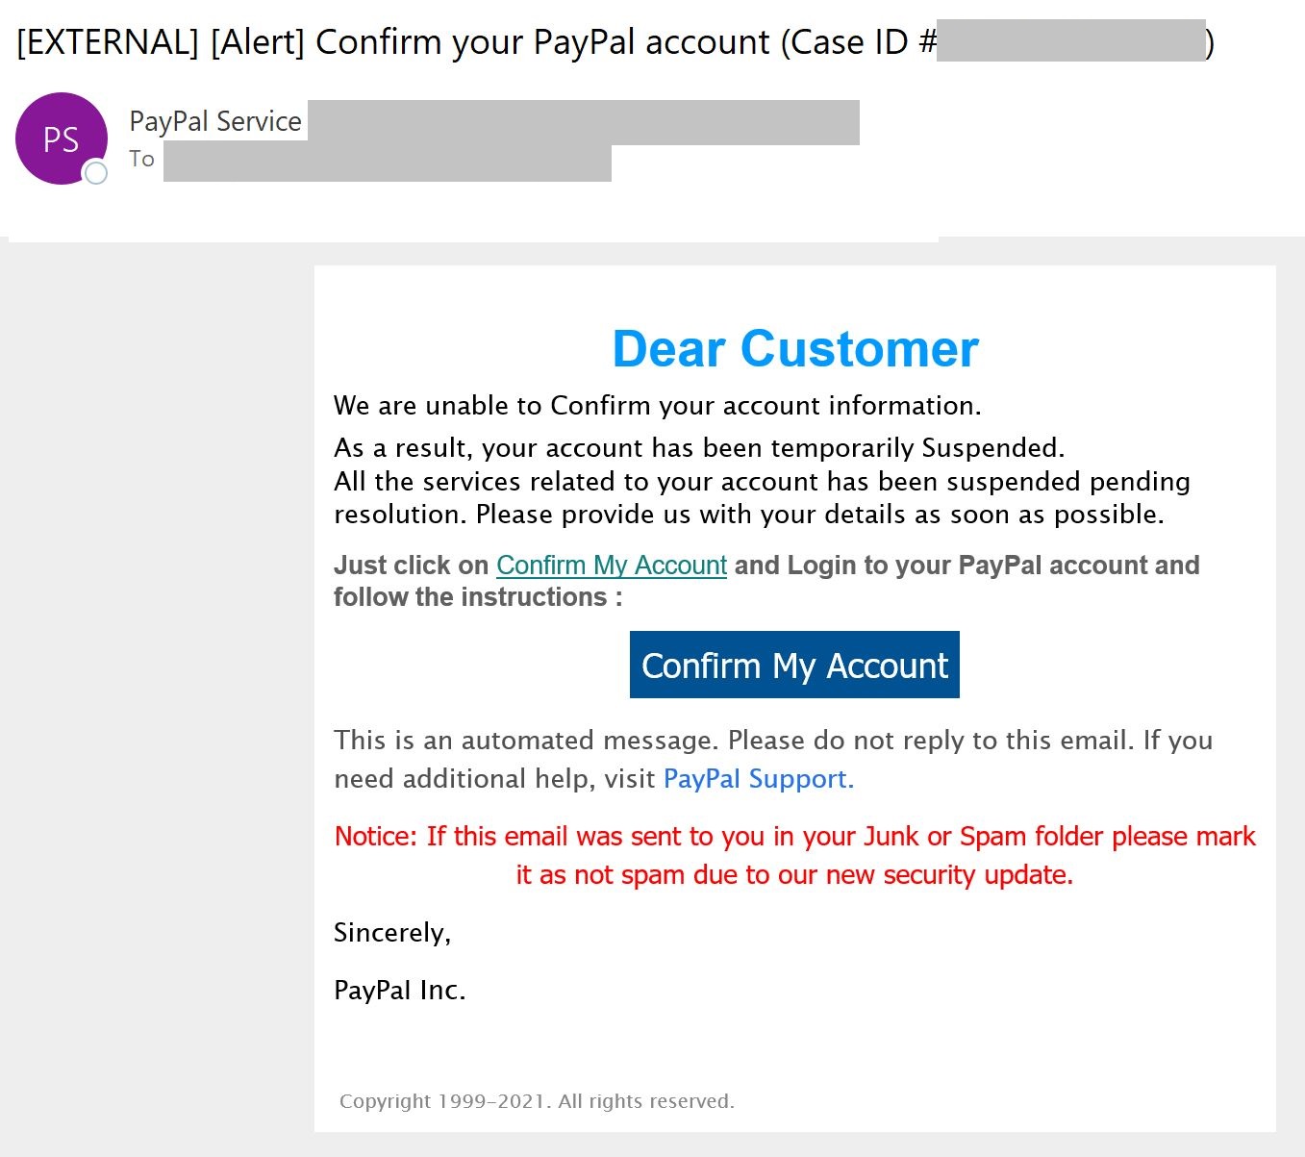This screenshot has width=1305, height=1157.
Task: Click the Dear Customer heading
Action: [795, 348]
